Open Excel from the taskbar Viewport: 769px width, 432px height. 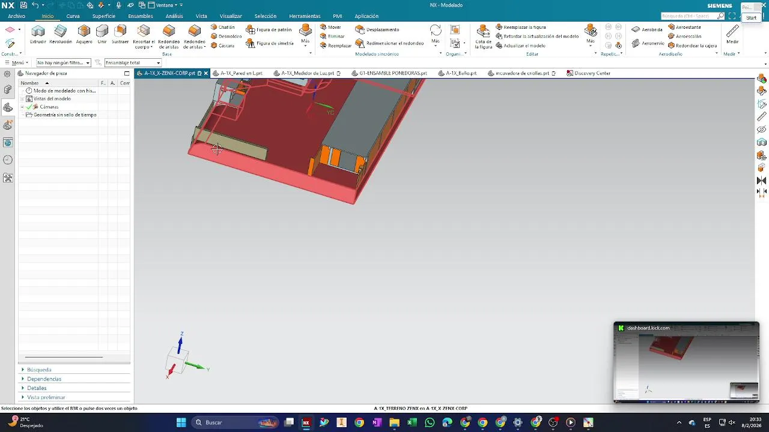(x=412, y=422)
